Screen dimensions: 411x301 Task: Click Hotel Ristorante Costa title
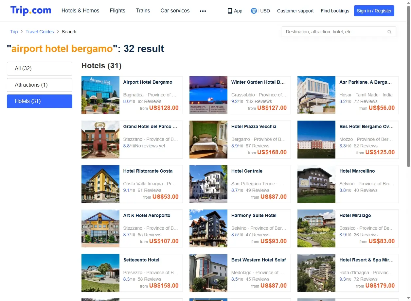click(148, 171)
